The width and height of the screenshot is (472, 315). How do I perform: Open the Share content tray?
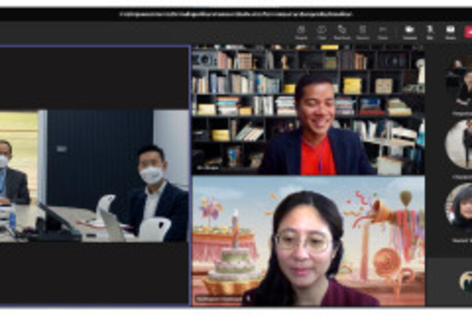pyautogui.click(x=450, y=32)
